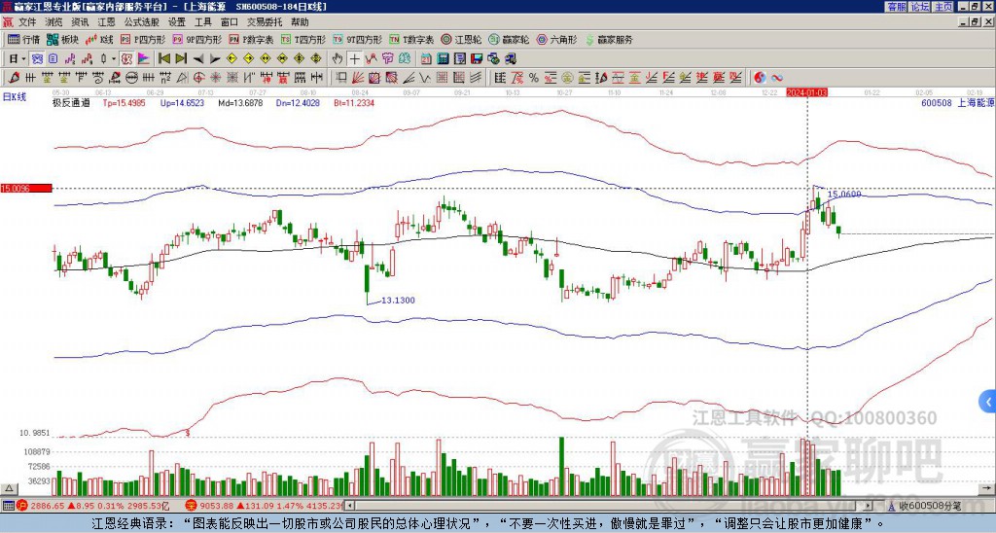
Task: Toggle the 极反通道 indicator button
Action: (x=125, y=59)
